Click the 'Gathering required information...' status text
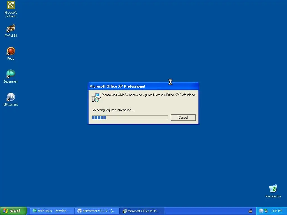The width and height of the screenshot is (287, 215). (113, 110)
